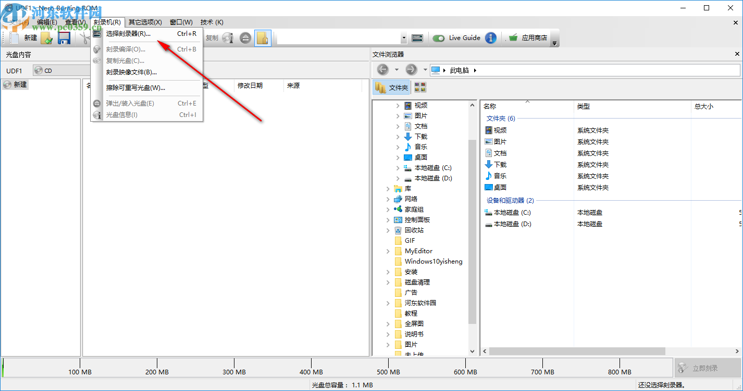This screenshot has height=391, width=743.
Task: Expand the 库 tree node
Action: [388, 189]
